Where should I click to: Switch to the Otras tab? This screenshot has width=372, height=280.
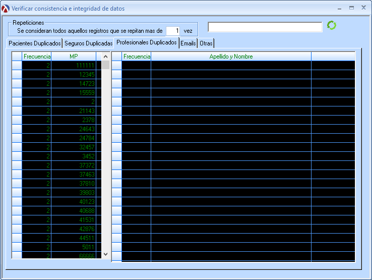(206, 43)
